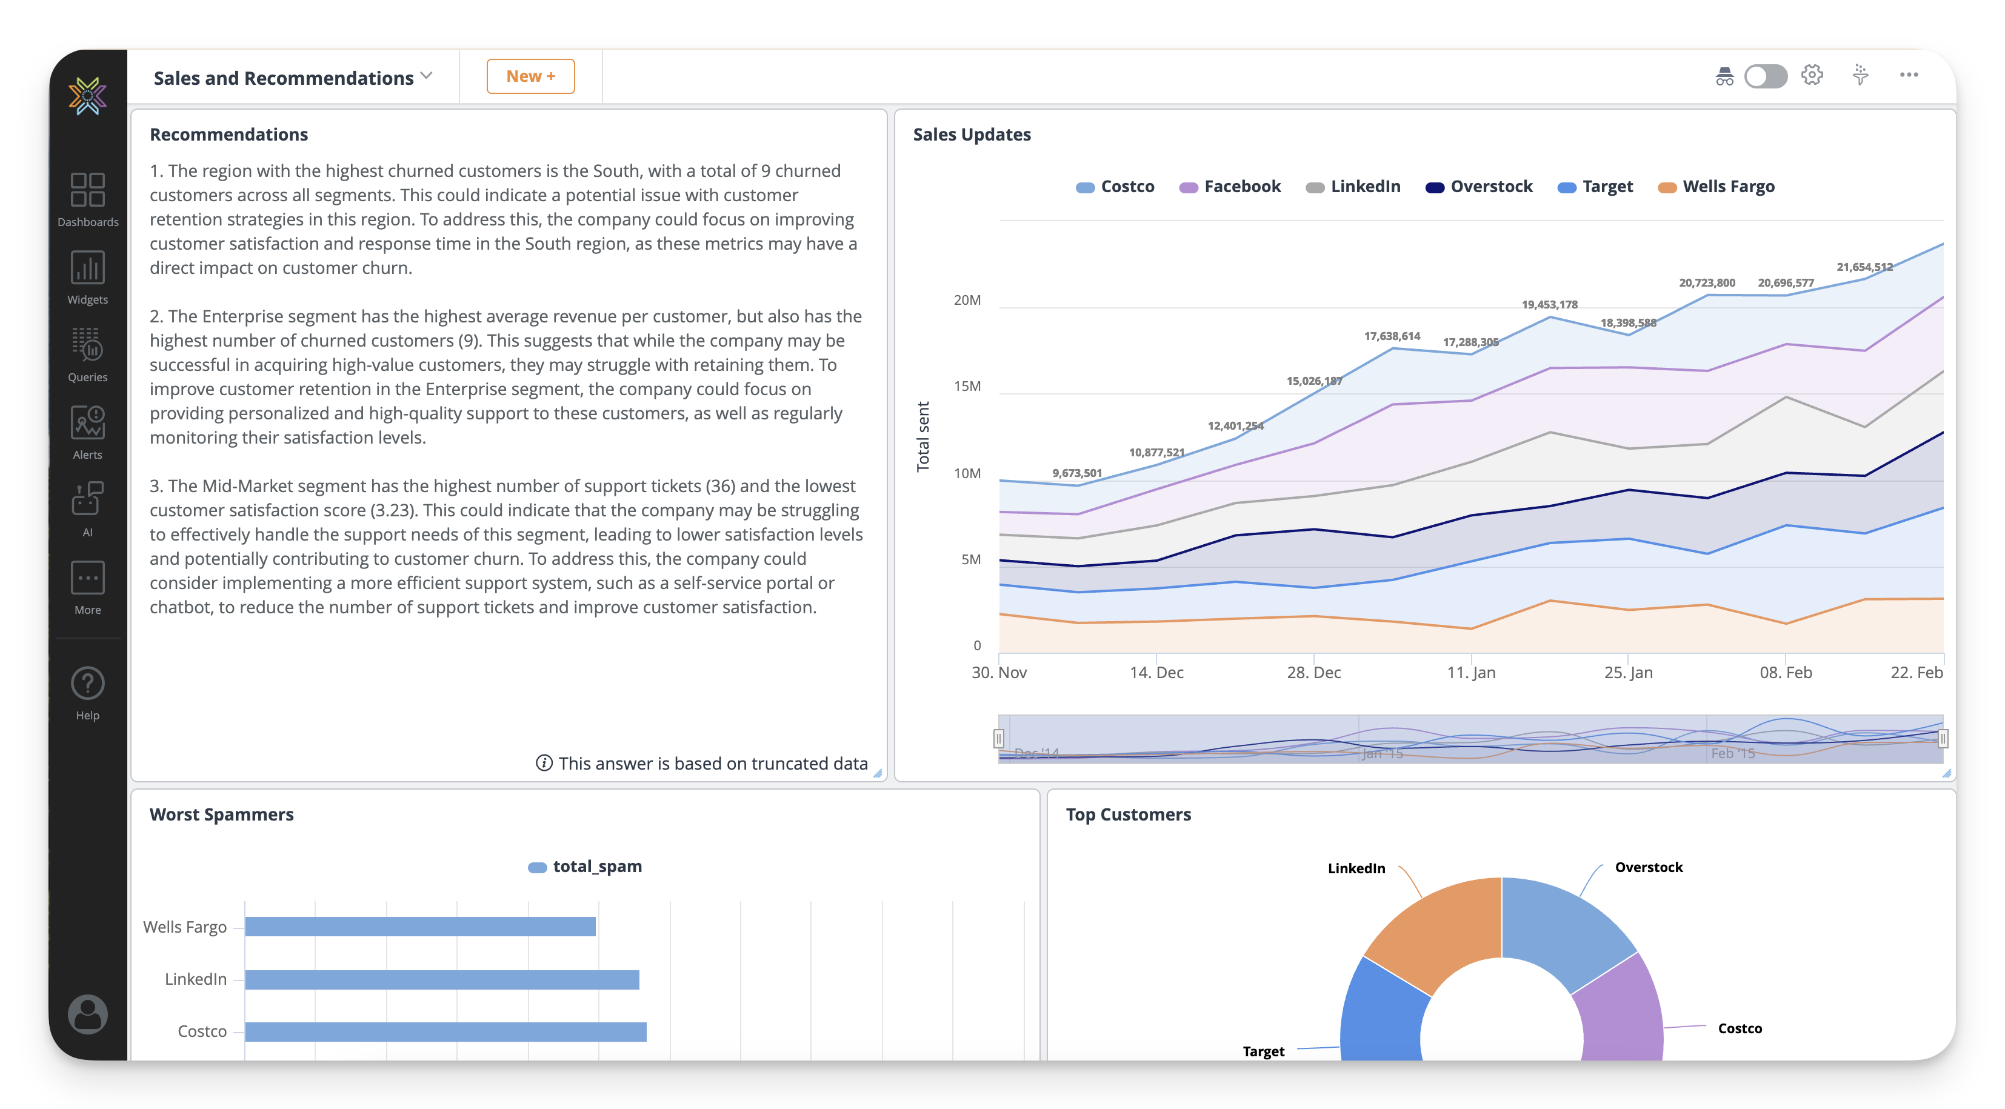Toggle Overstock series in legend
Screen dimensions: 2005x1109
coord(1478,186)
